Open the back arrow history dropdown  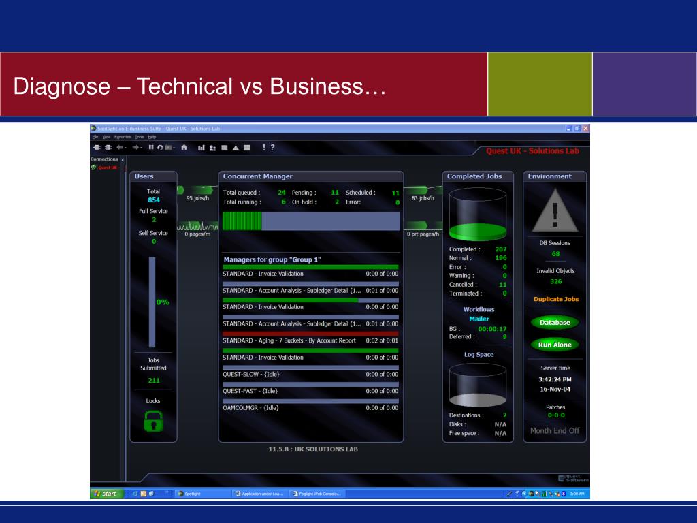[125, 148]
